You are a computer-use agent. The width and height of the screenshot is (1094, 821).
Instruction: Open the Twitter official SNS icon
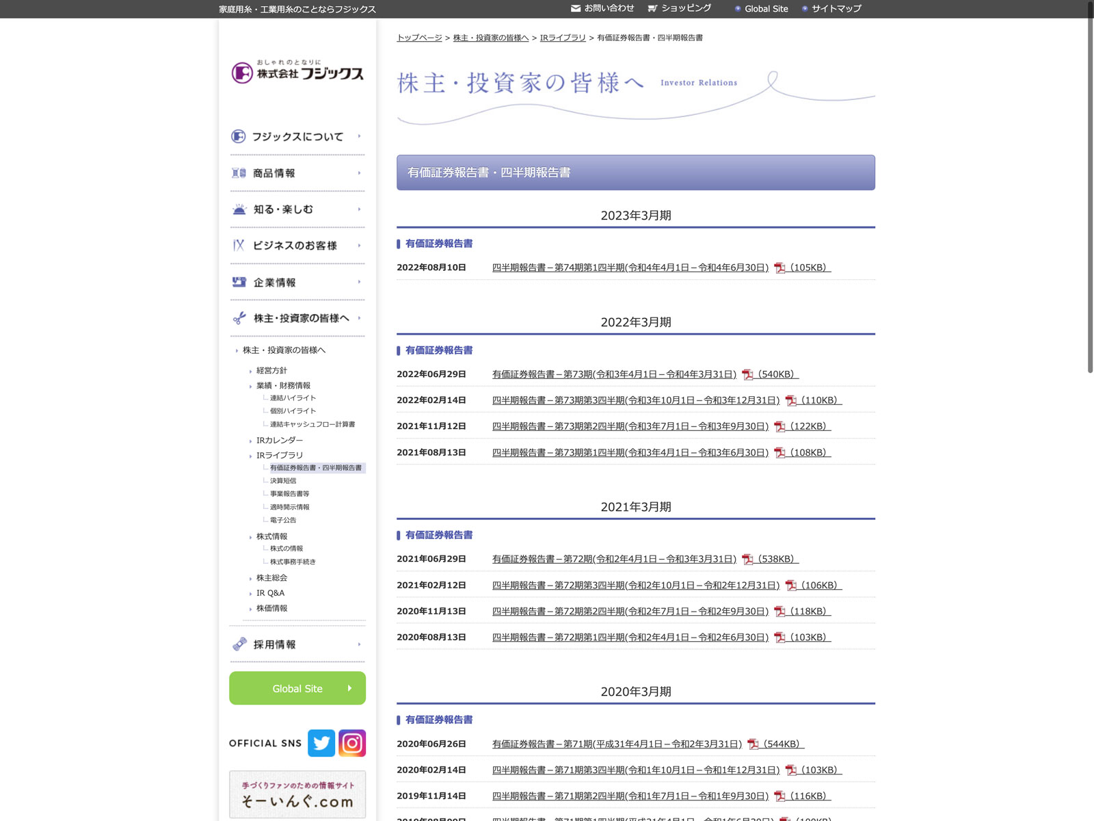pyautogui.click(x=321, y=743)
